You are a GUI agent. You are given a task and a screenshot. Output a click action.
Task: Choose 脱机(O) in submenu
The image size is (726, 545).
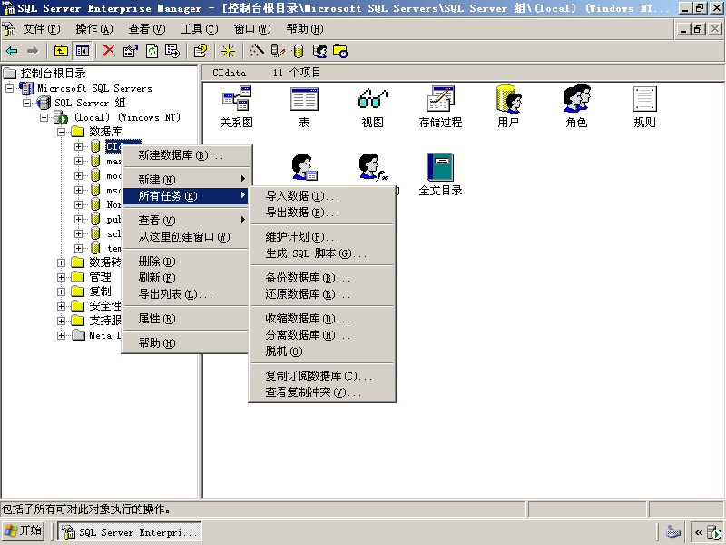click(322, 352)
